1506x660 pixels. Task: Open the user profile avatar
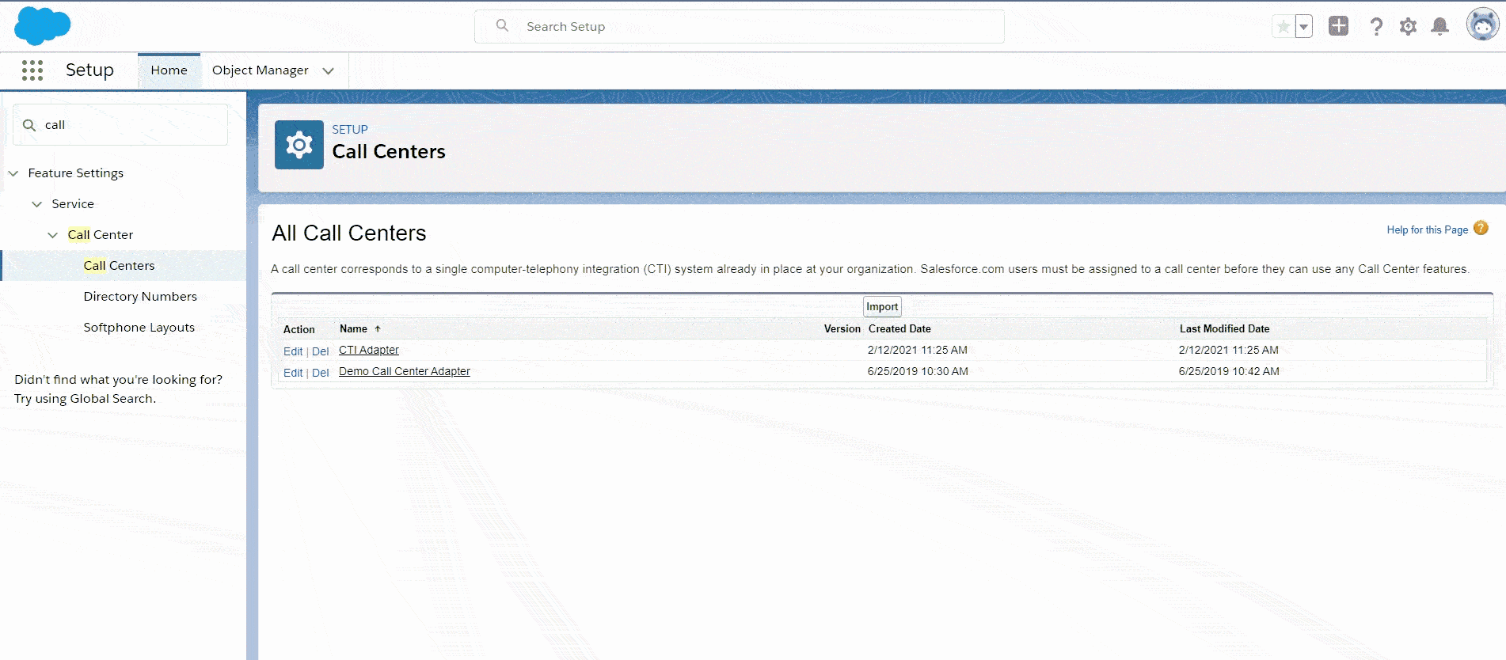[x=1482, y=25]
